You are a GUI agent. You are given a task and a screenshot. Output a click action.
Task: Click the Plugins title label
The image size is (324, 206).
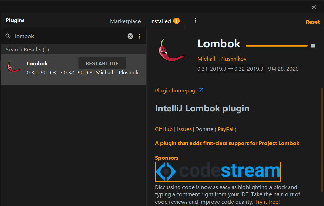(x=15, y=20)
